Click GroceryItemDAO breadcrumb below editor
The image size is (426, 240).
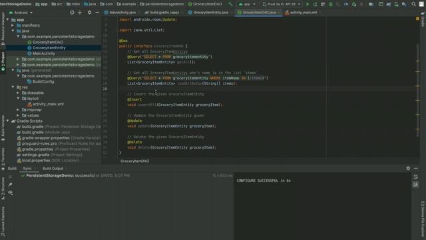[x=134, y=161]
